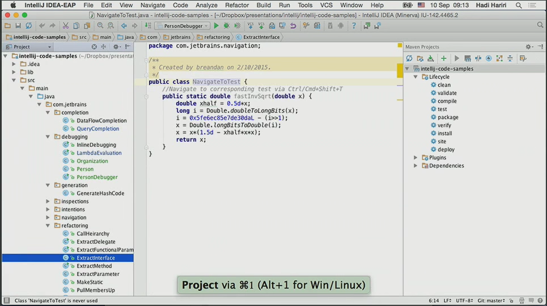547x306 pixels.
Task: Add a Maven project with the green plus
Action: pyautogui.click(x=443, y=58)
